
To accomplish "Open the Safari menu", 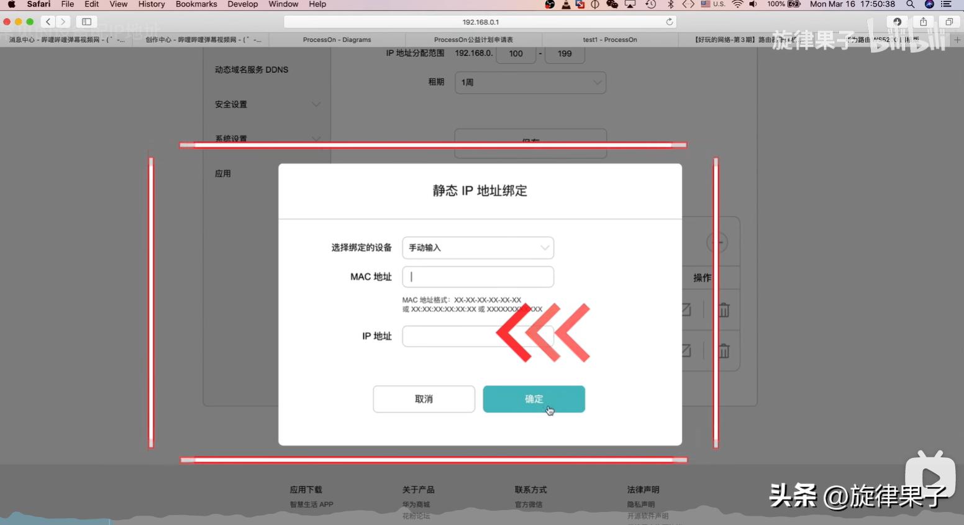I will (39, 4).
